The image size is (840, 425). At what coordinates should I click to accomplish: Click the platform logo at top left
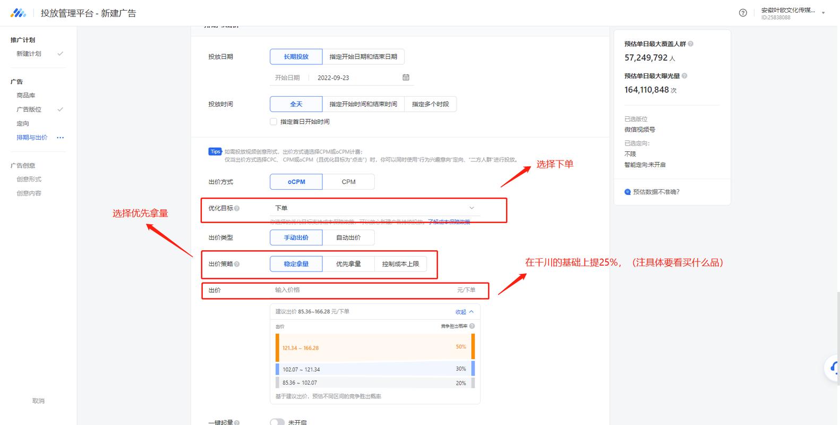[x=18, y=13]
